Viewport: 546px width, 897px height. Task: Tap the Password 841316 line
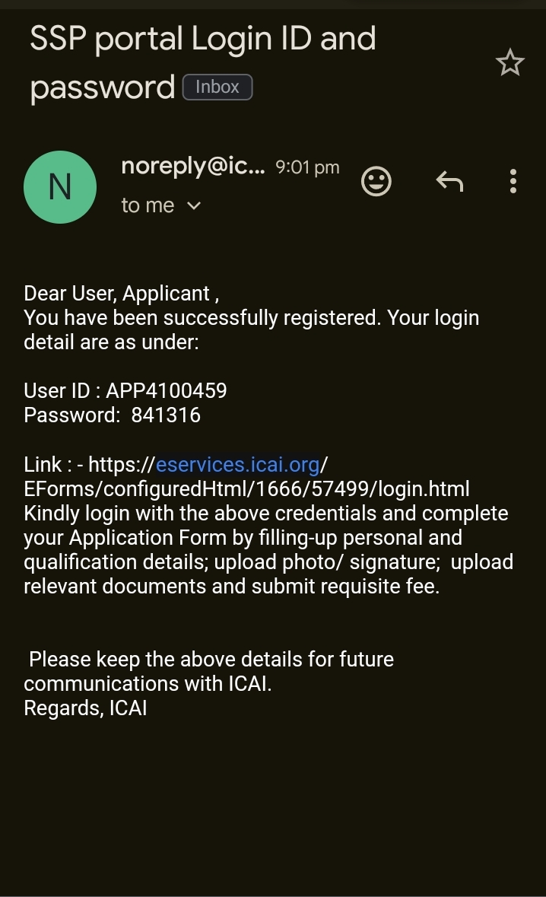[113, 415]
